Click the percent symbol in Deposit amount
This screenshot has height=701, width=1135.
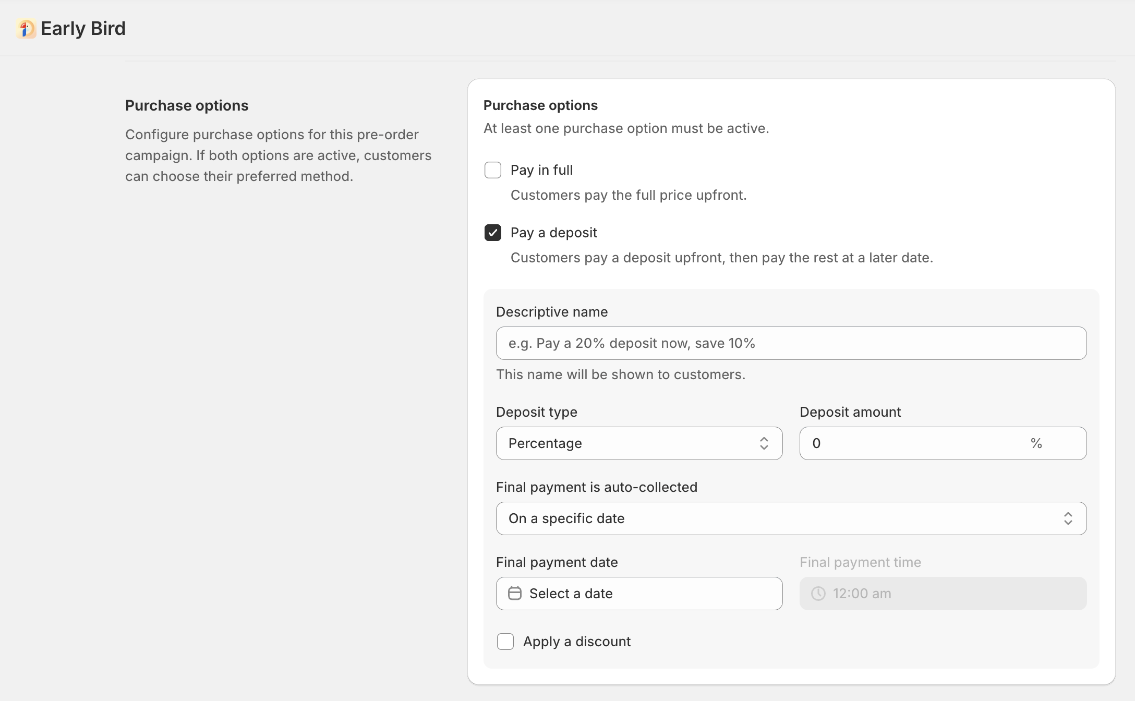pos(1036,443)
